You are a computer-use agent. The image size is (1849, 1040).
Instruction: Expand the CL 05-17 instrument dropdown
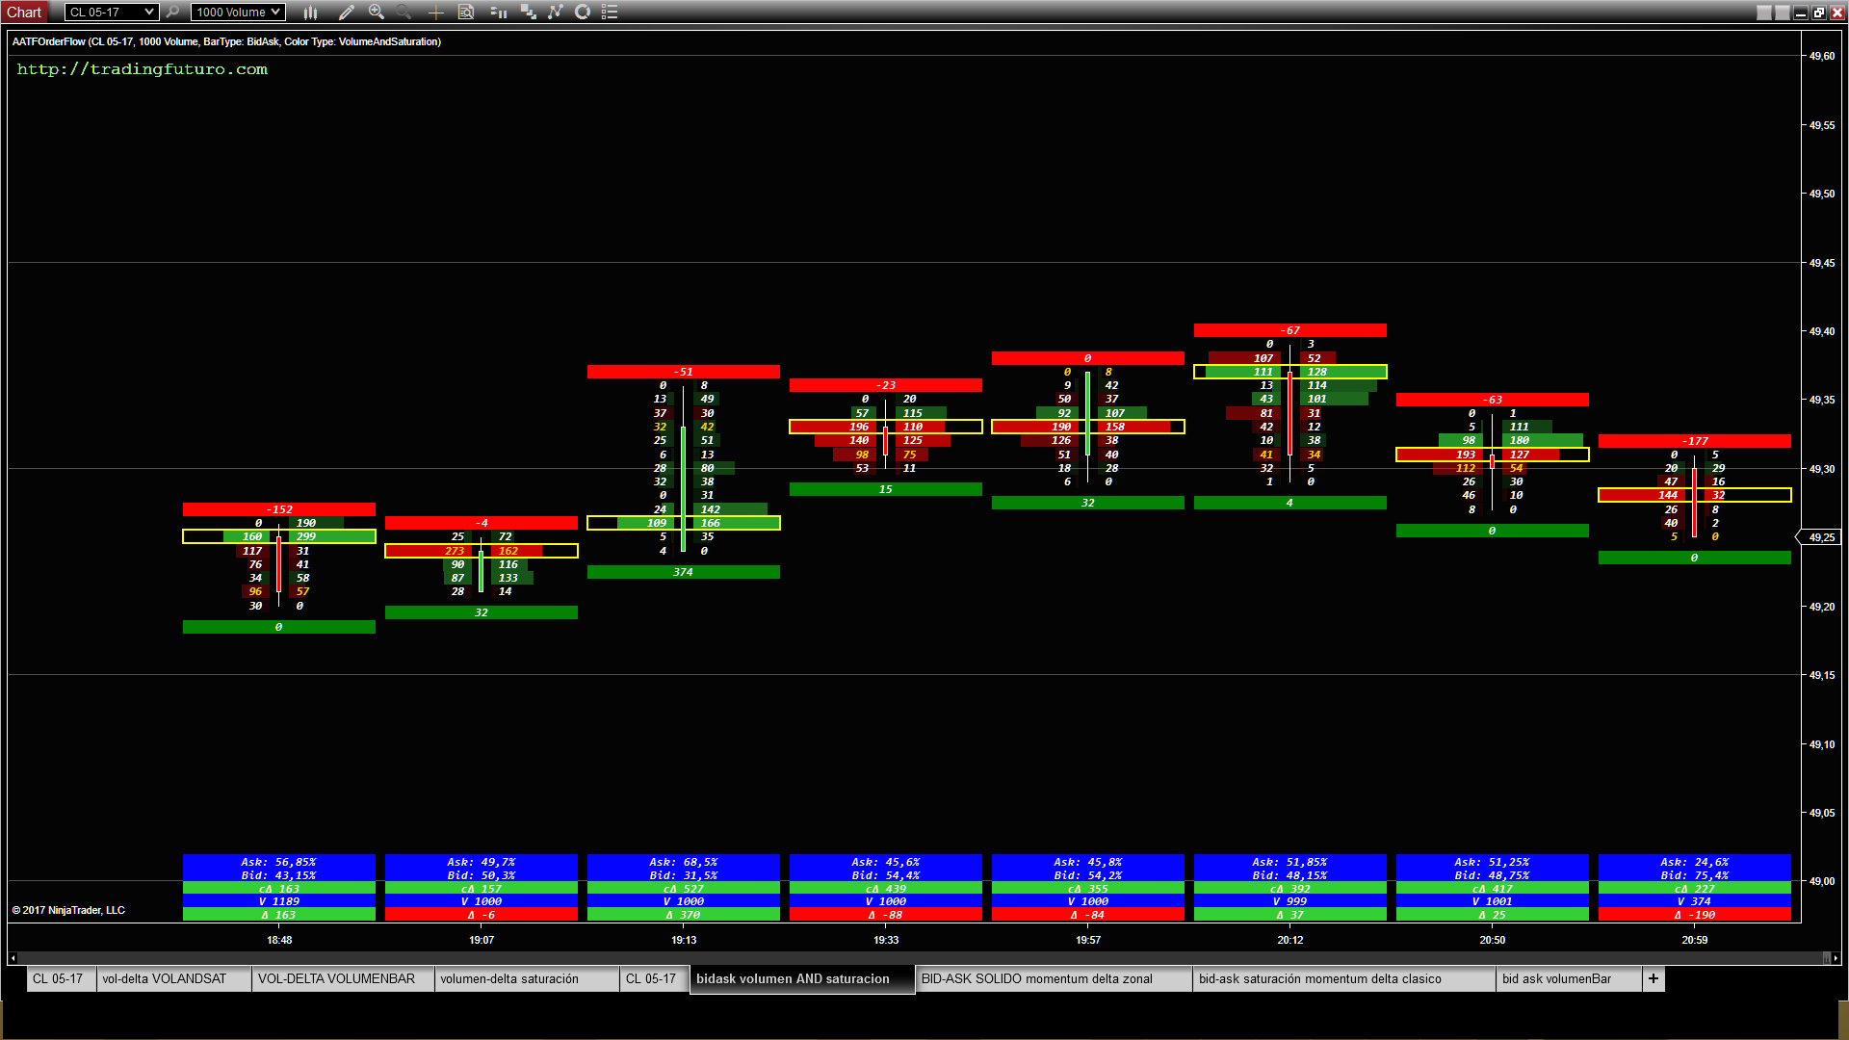pos(148,13)
